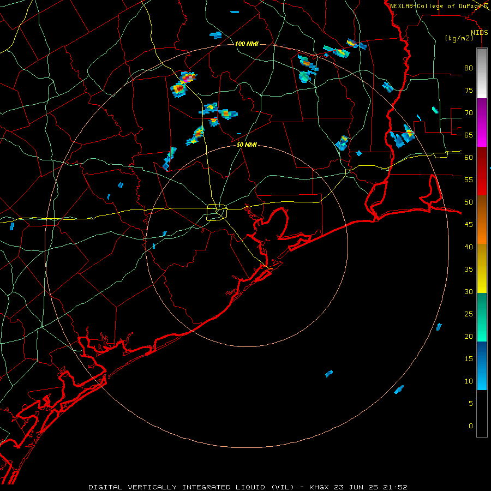Click the orange segment of the color bar

coord(482,219)
